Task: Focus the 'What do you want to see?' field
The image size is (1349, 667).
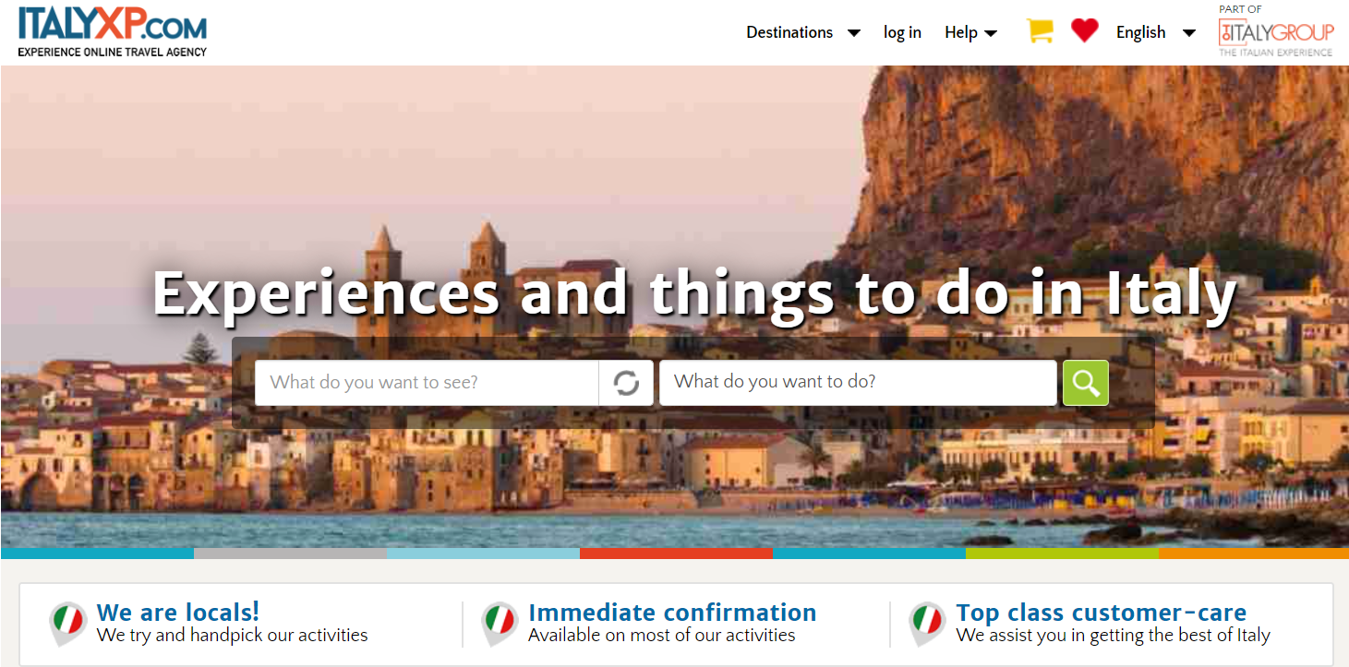Action: pyautogui.click(x=427, y=383)
